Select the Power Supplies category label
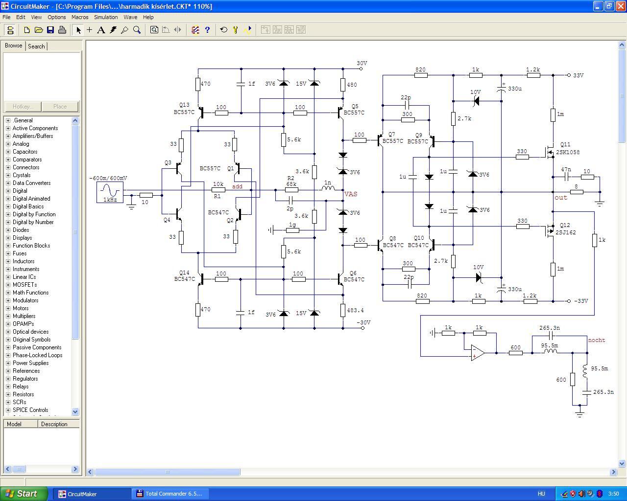The height and width of the screenshot is (501, 627). coord(30,363)
